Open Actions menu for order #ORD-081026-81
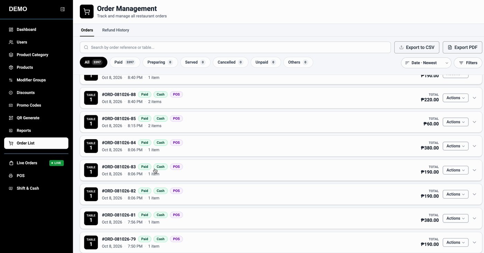Image resolution: width=484 pixels, height=253 pixels. coord(455,218)
